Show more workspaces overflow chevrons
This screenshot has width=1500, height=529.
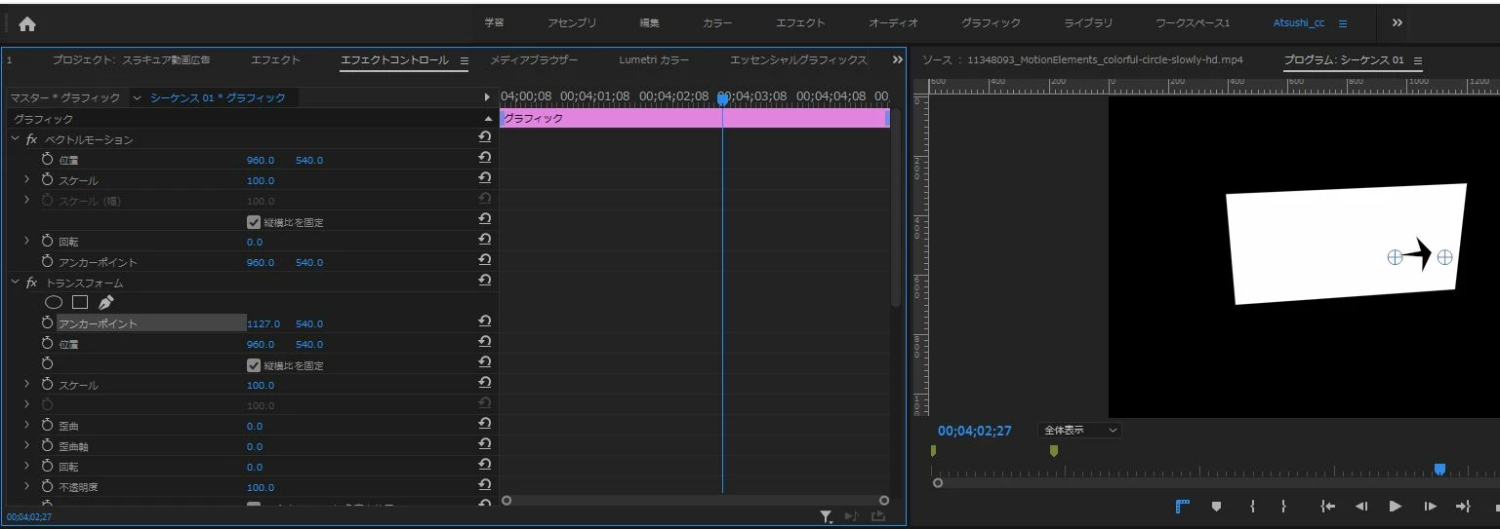coord(1397,23)
